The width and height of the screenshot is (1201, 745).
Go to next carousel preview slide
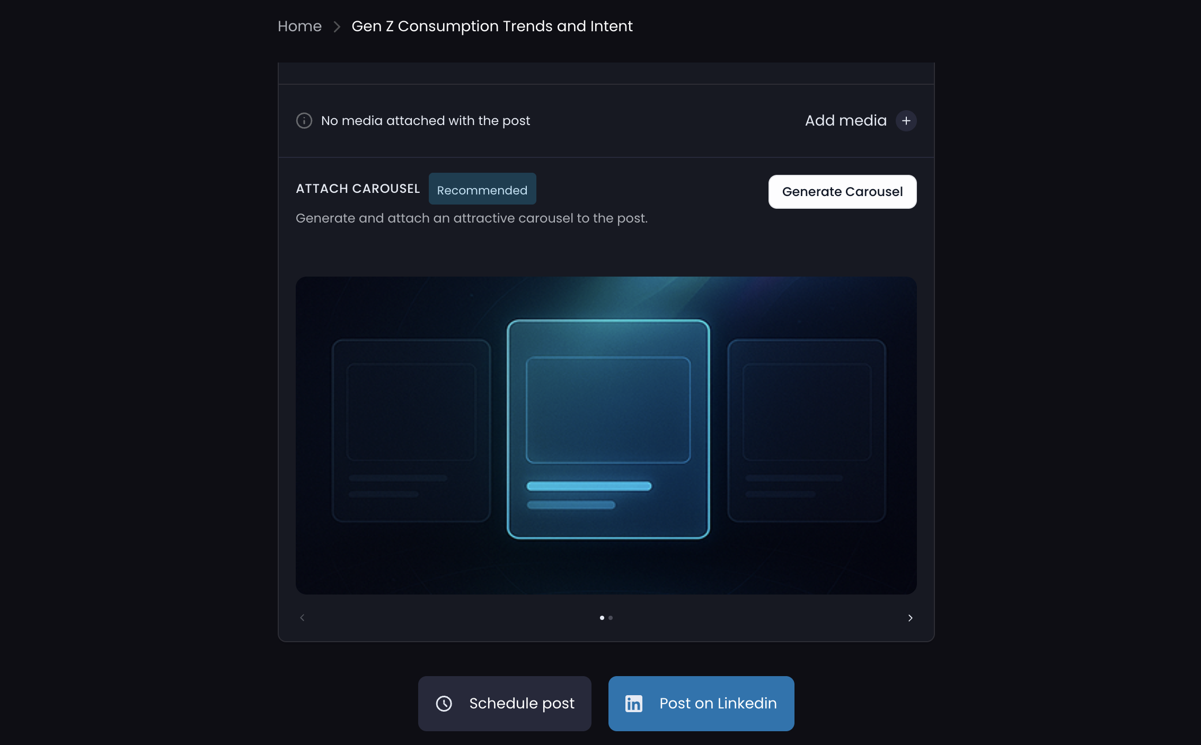pos(910,618)
